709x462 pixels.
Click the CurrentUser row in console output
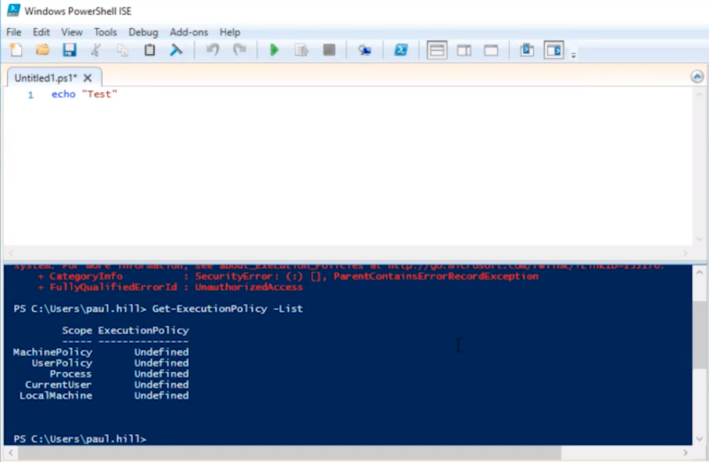(x=107, y=385)
